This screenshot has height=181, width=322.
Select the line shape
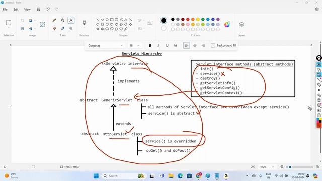98,20
